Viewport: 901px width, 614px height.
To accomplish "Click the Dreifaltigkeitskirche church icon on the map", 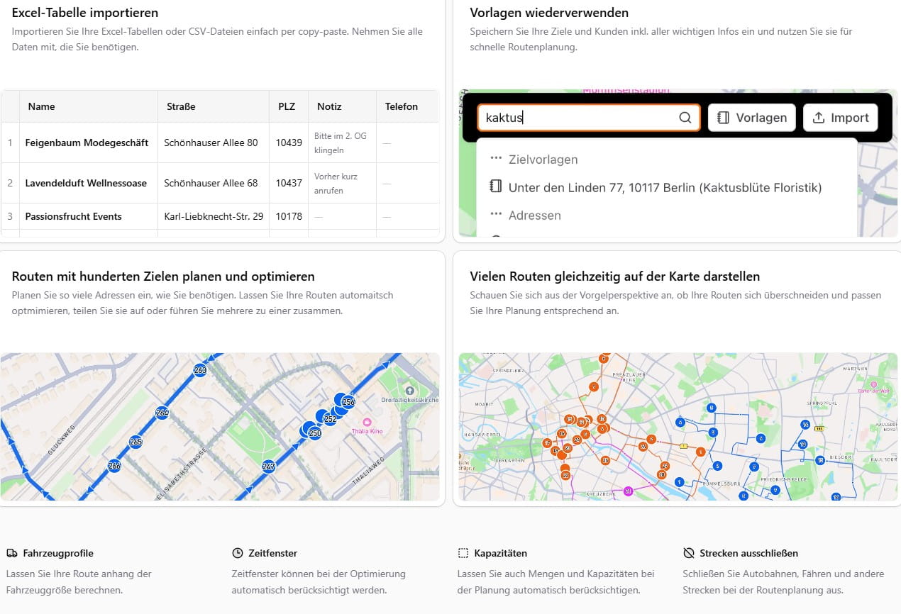I will (409, 391).
